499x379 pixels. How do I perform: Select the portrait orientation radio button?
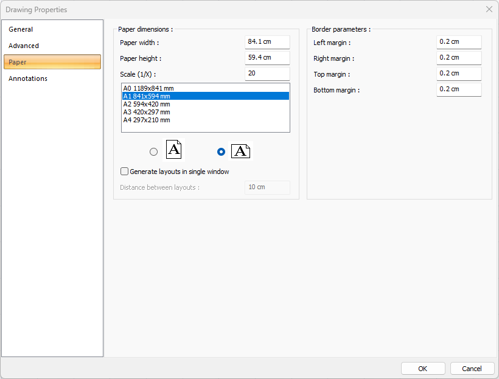(x=153, y=151)
